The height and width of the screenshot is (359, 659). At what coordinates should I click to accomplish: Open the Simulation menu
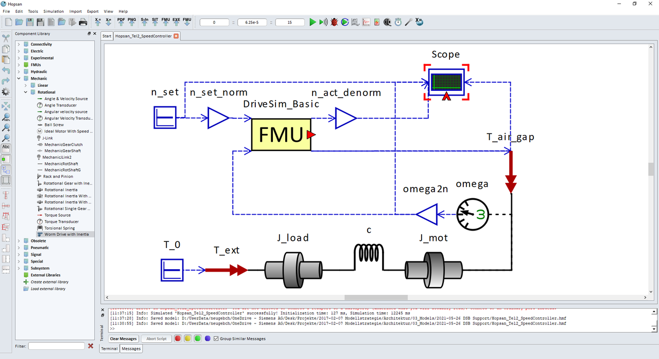pyautogui.click(x=54, y=11)
